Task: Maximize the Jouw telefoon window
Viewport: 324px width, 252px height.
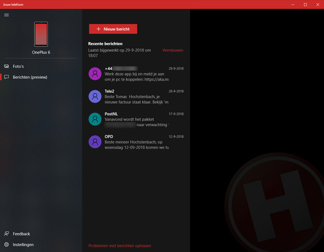Action: [305, 4]
